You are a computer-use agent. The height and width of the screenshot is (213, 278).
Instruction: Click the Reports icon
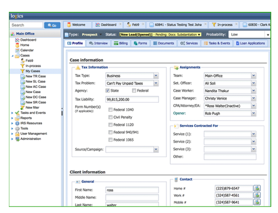17,118
